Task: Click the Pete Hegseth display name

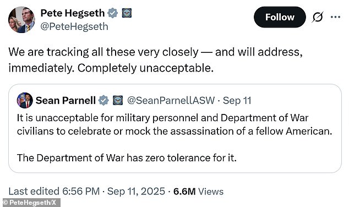Action: 72,13
